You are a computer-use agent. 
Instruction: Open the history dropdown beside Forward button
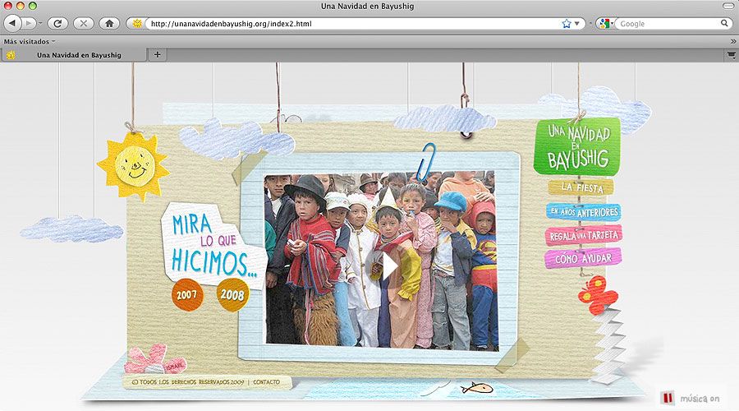40,23
